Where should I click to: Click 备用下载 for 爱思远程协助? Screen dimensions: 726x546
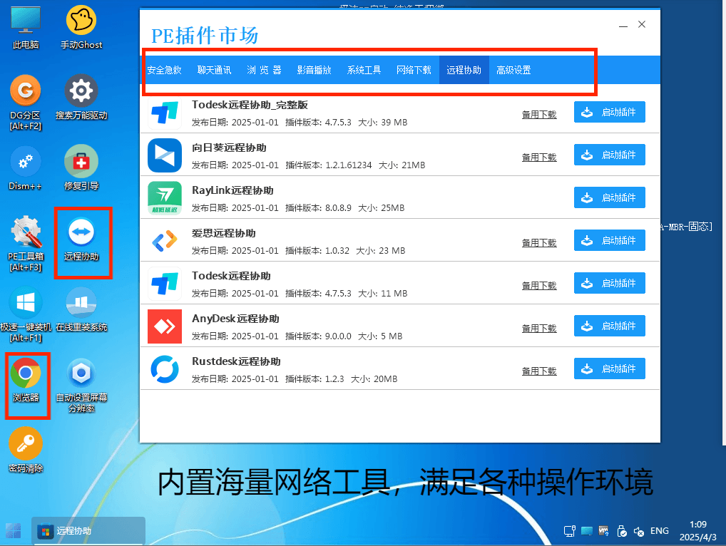[539, 242]
